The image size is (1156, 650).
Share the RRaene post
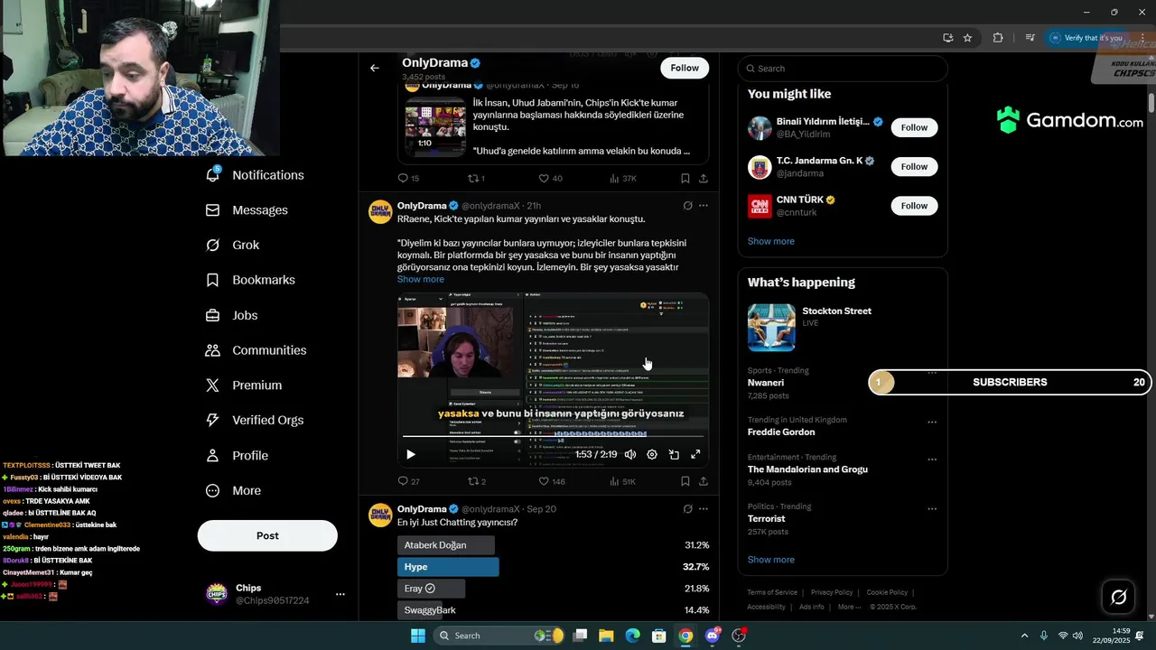pos(704,481)
